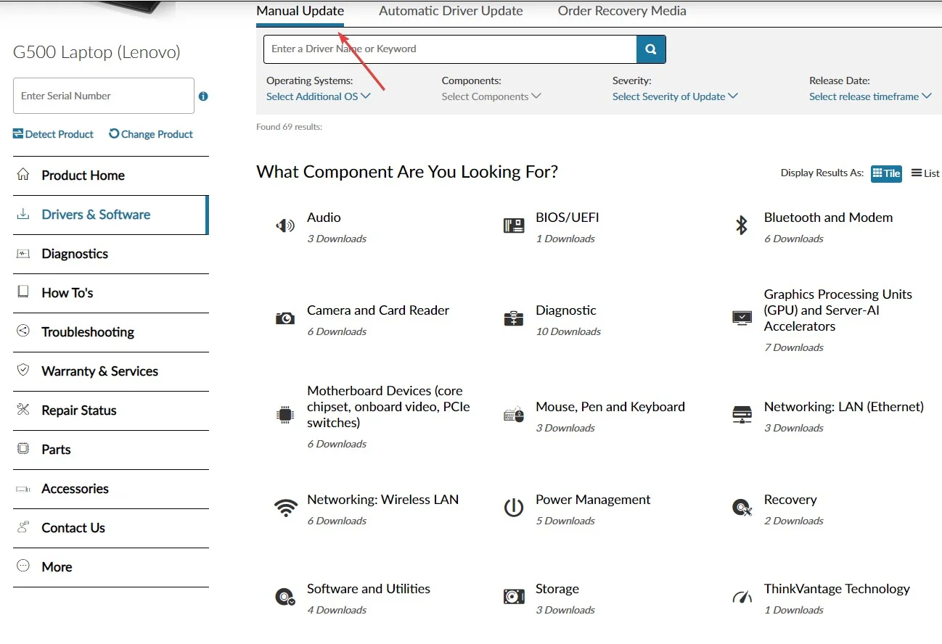The width and height of the screenshot is (942, 644).
Task: Open the Order Recovery Media tab
Action: coord(622,12)
